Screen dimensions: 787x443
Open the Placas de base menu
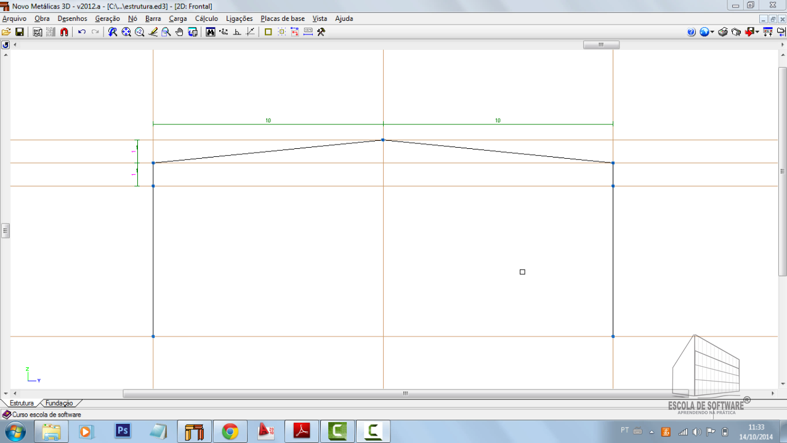tap(282, 18)
